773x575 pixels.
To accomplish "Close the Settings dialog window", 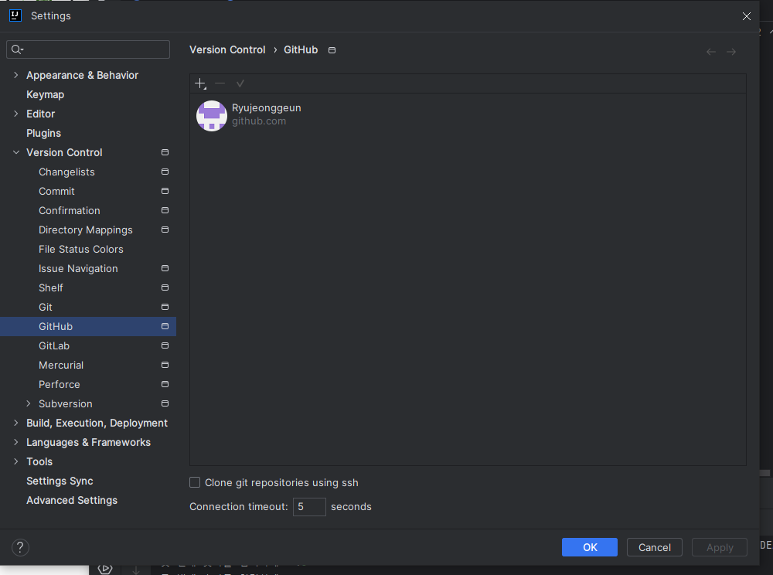I will (x=747, y=16).
